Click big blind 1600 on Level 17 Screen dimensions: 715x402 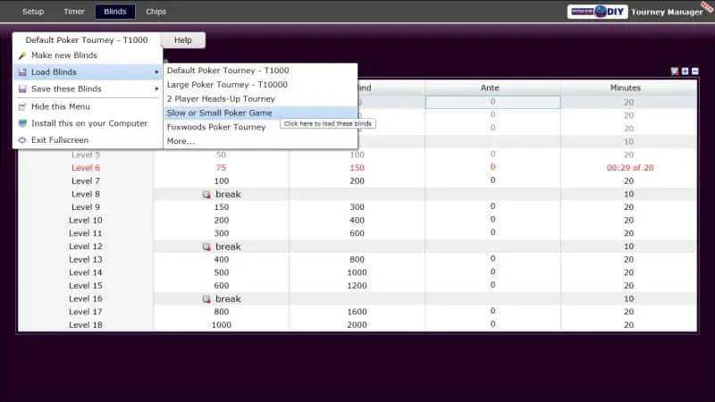coord(357,312)
